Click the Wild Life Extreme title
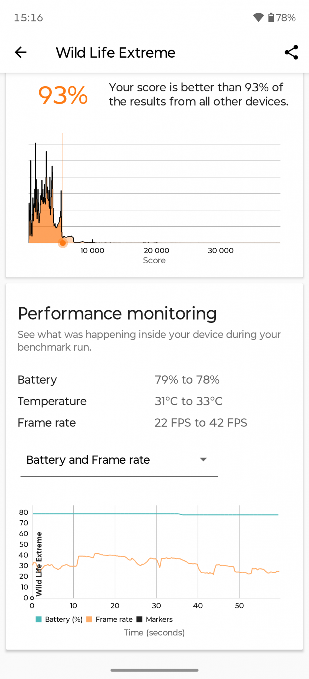The width and height of the screenshot is (309, 679). (x=115, y=53)
